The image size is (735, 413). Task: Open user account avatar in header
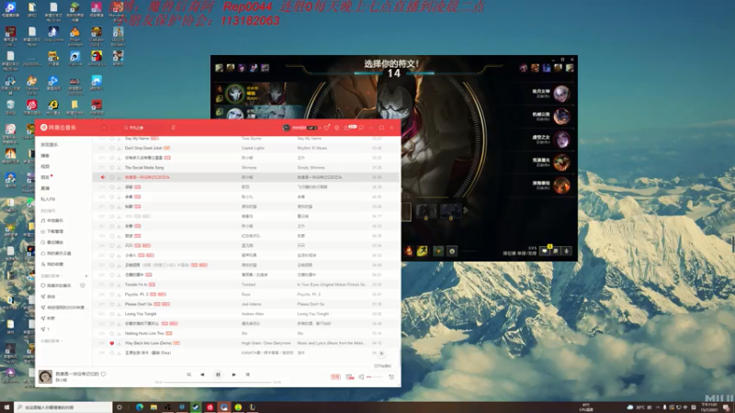point(287,128)
